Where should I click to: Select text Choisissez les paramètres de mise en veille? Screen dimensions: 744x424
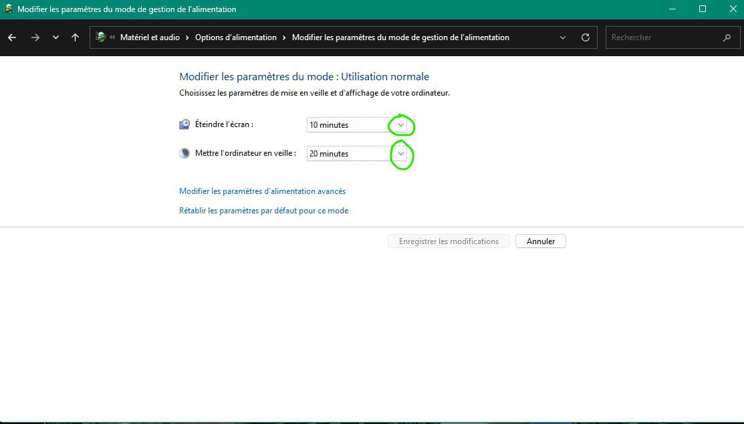314,93
